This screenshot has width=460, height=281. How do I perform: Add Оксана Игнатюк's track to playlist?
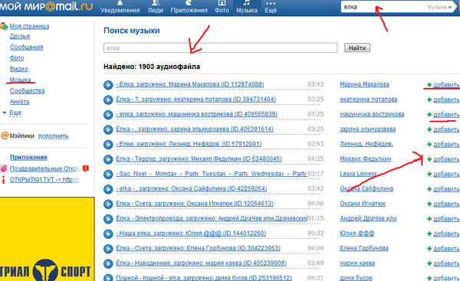coord(443,204)
